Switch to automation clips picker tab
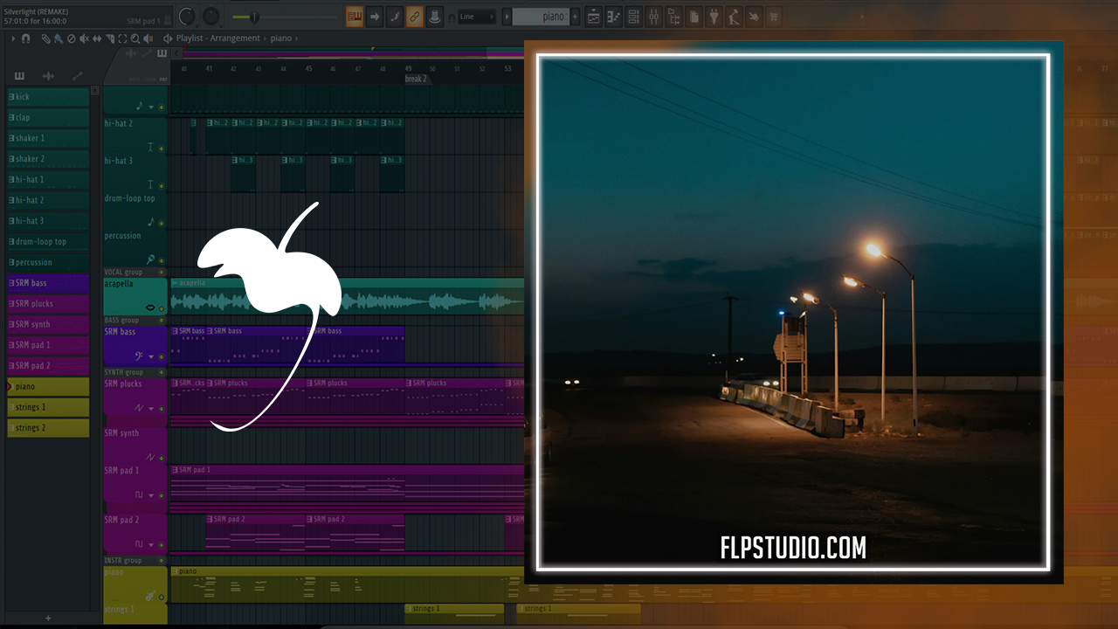This screenshot has height=629, width=1118. click(77, 76)
